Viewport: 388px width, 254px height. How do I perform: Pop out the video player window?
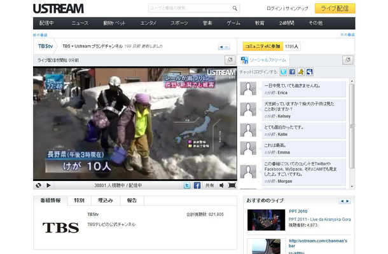[x=230, y=60]
